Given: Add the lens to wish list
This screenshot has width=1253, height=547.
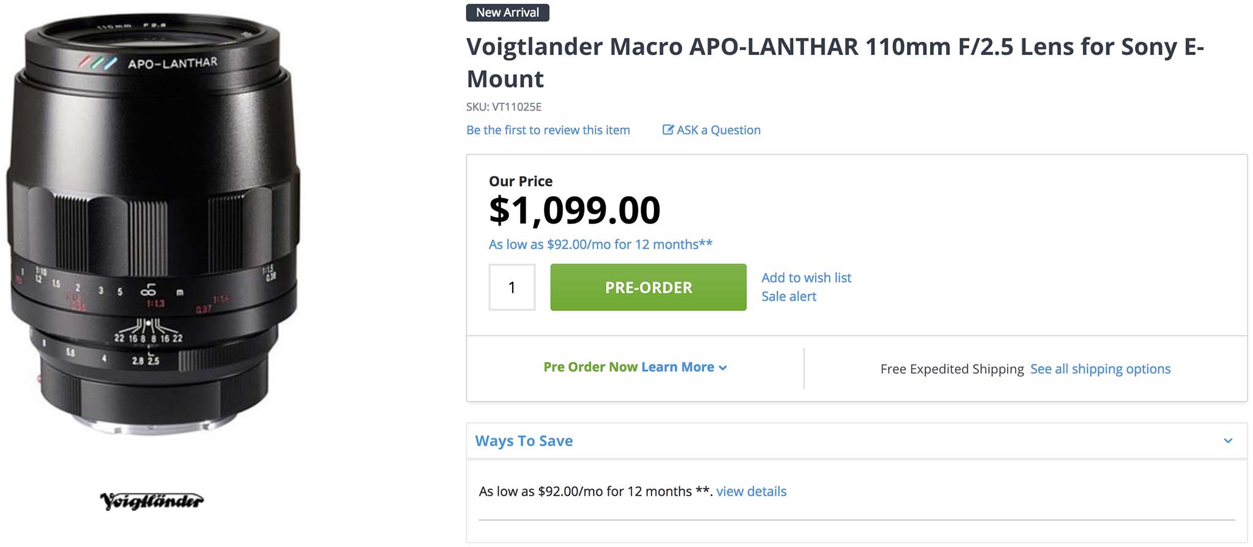Looking at the screenshot, I should (806, 277).
